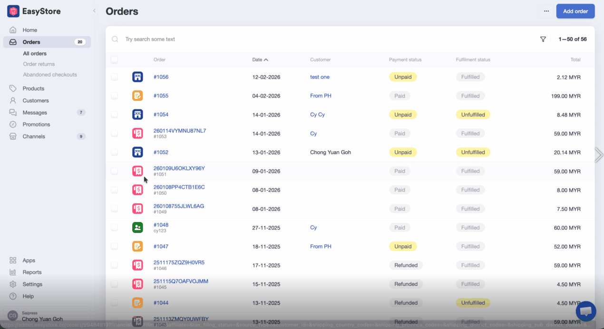The image size is (604, 329).
Task: Toggle the select-all orders checkbox
Action: [x=114, y=60]
